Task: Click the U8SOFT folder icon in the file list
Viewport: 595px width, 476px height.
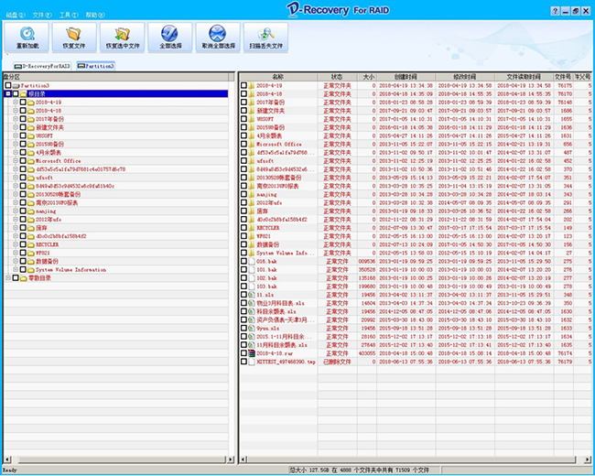Action: 251,119
